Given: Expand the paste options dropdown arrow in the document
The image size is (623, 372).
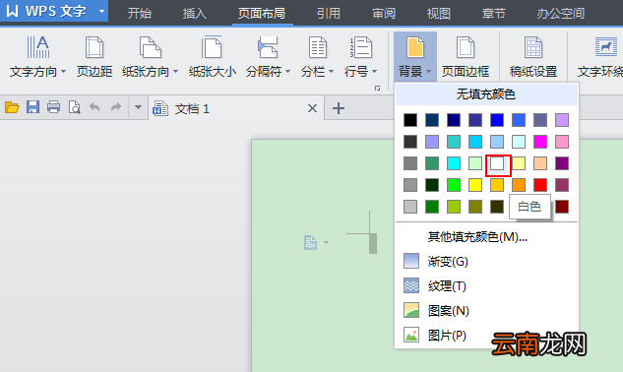Looking at the screenshot, I should coord(326,242).
